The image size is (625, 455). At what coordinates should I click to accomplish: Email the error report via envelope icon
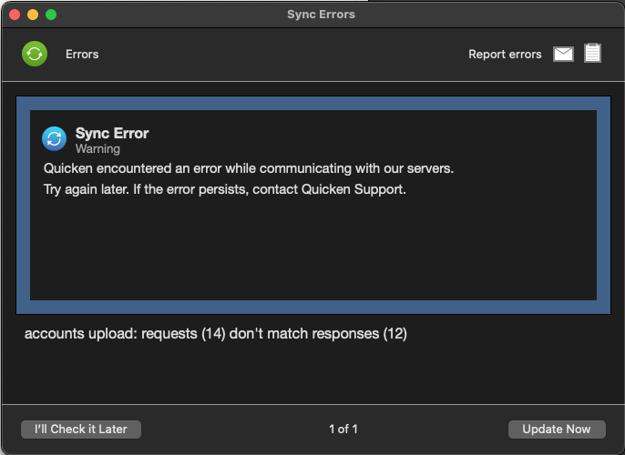(x=563, y=54)
